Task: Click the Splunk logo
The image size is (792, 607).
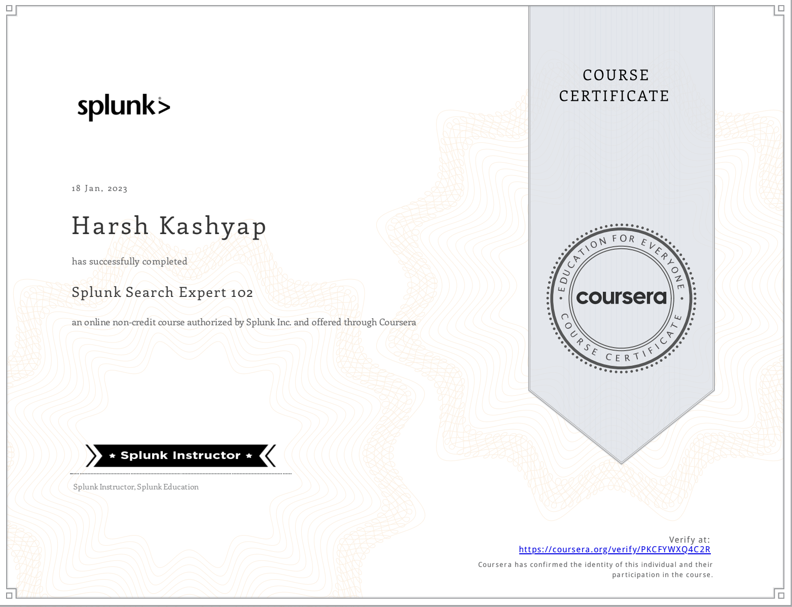Action: [123, 106]
